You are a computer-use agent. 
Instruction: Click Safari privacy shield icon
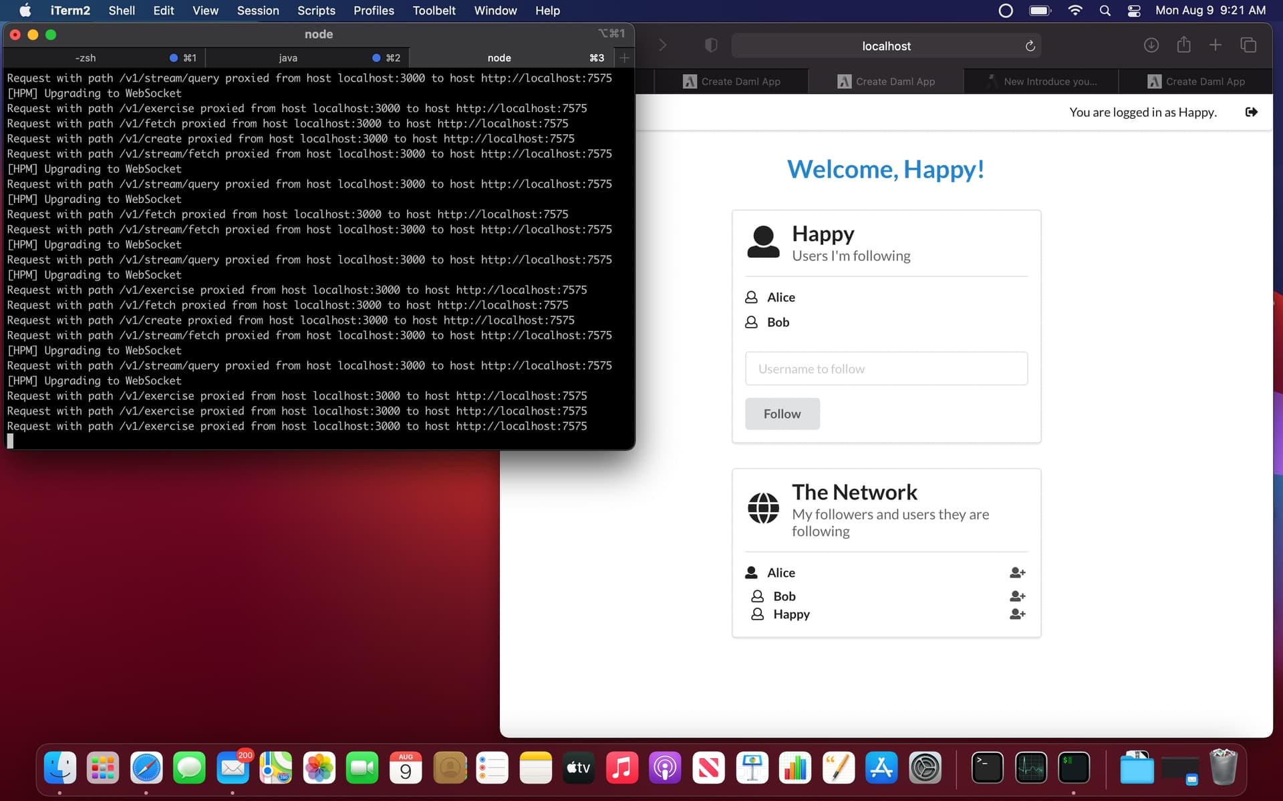(711, 45)
